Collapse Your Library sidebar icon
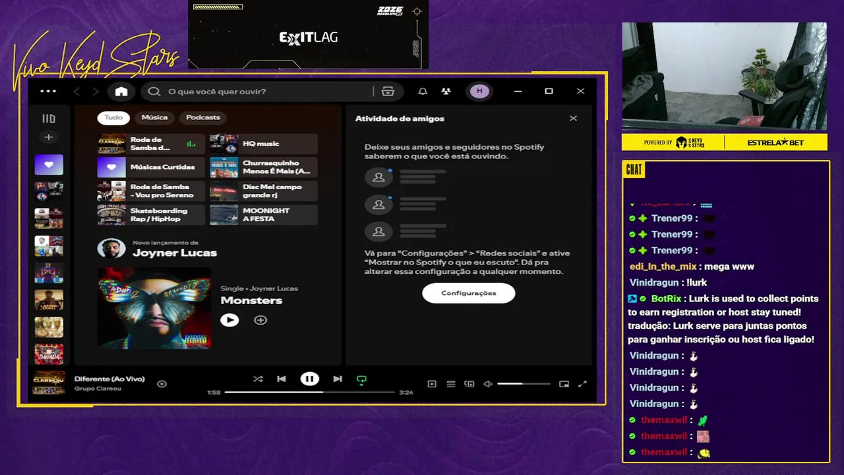Screen dimensions: 844x475 pos(49,119)
